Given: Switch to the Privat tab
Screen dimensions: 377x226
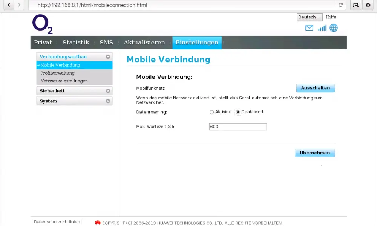Looking at the screenshot, I should pos(43,43).
